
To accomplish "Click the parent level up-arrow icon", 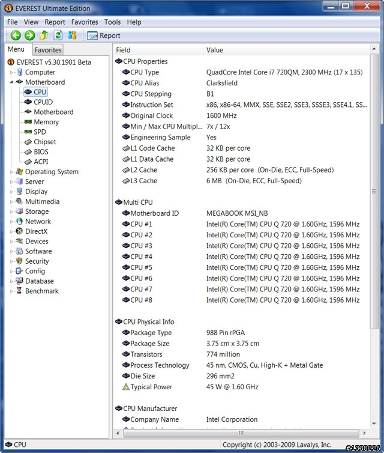I will (x=44, y=35).
